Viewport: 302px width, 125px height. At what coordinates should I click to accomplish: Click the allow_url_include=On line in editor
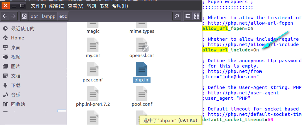pos(231,50)
